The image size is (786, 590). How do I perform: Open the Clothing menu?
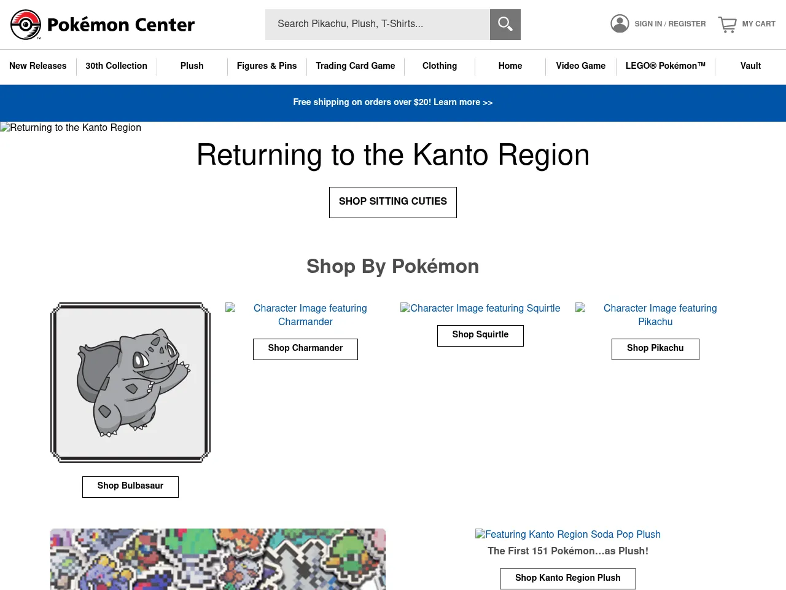[x=440, y=66]
